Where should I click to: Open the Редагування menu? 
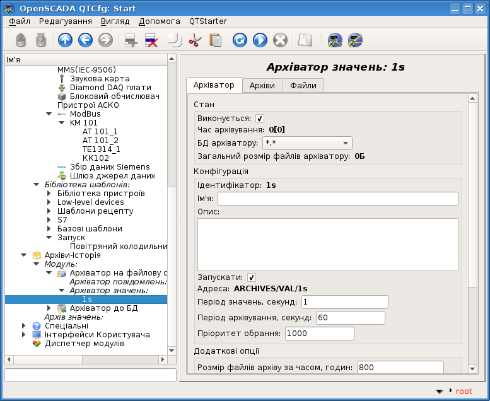point(66,21)
